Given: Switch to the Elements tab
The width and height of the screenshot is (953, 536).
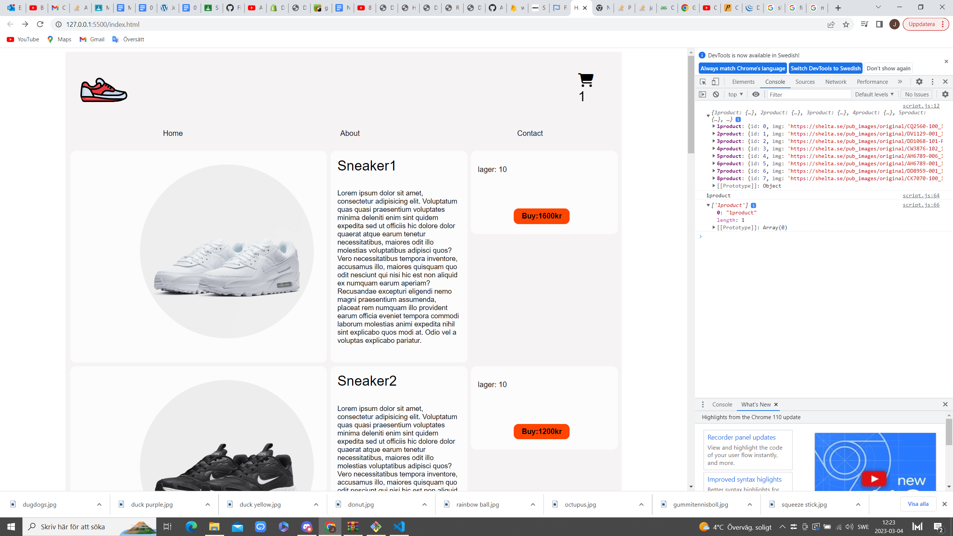Looking at the screenshot, I should (743, 82).
